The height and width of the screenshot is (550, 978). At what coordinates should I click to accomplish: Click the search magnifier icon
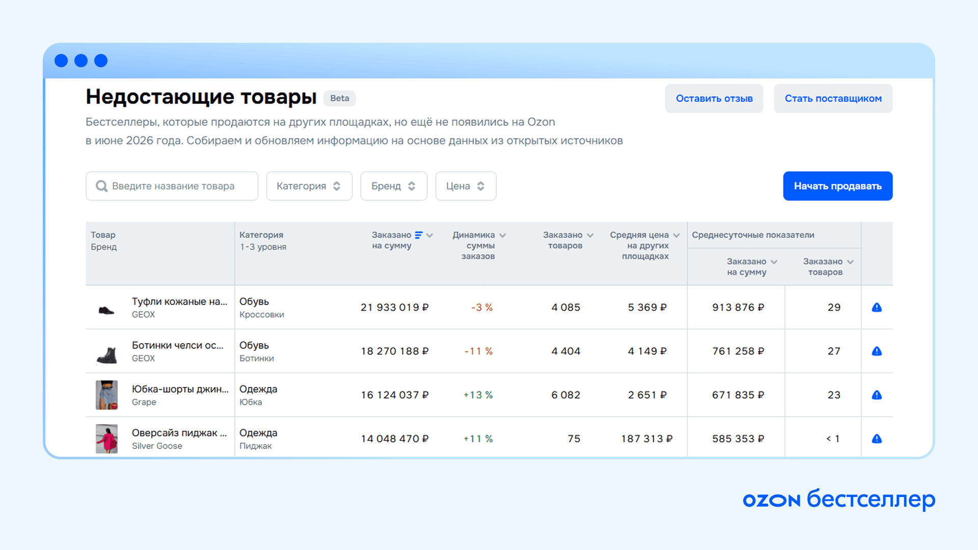pos(101,186)
